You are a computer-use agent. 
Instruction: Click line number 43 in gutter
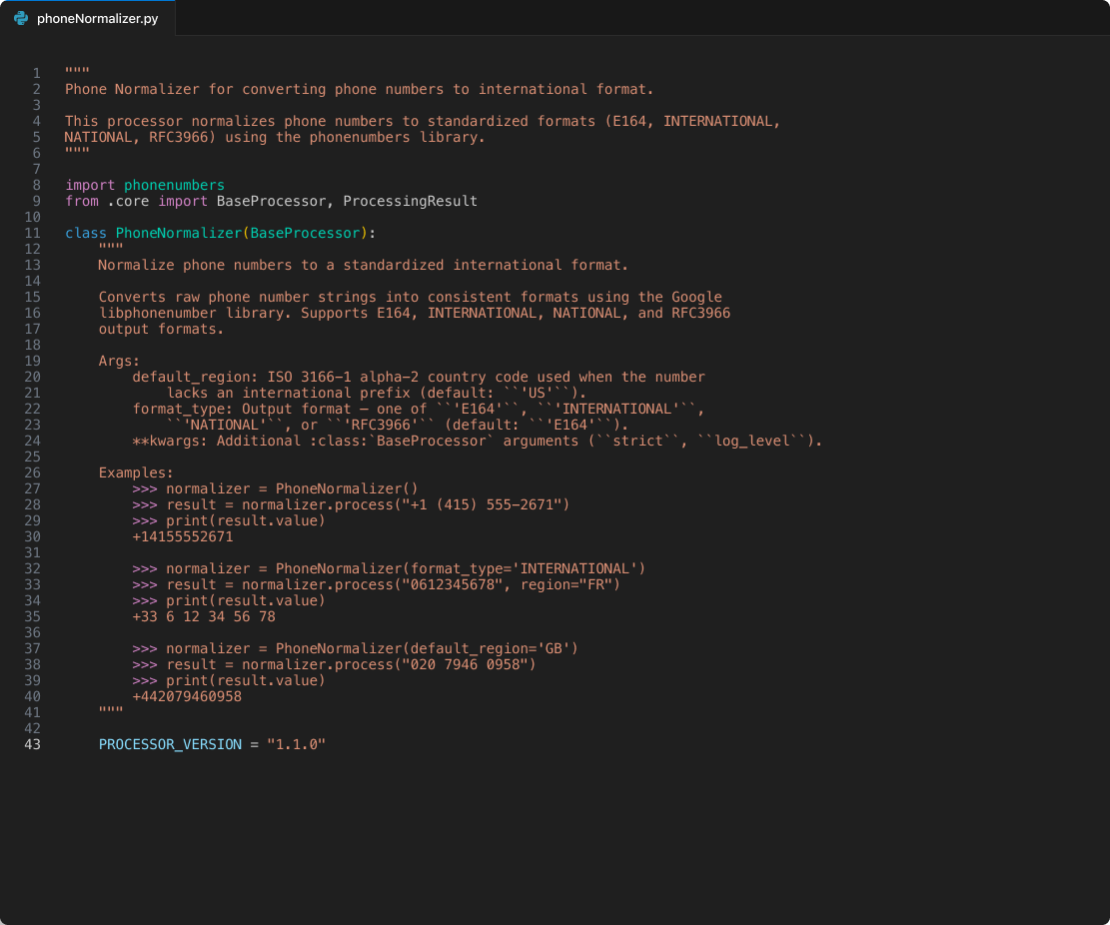click(x=33, y=744)
